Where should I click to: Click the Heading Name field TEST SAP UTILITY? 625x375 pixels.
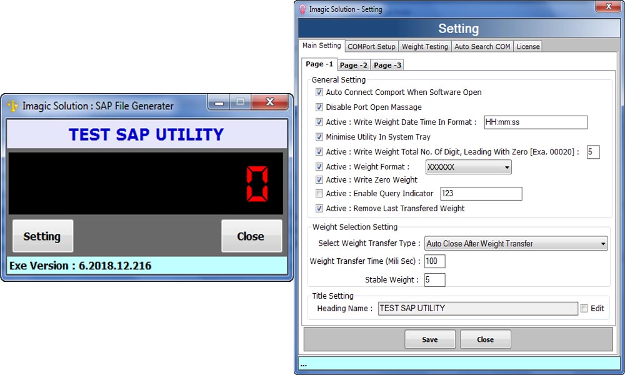coord(478,309)
